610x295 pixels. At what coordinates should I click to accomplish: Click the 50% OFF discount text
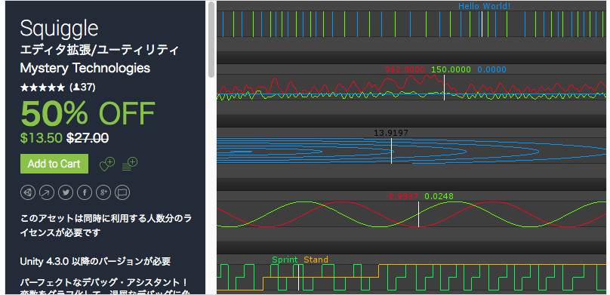point(88,113)
